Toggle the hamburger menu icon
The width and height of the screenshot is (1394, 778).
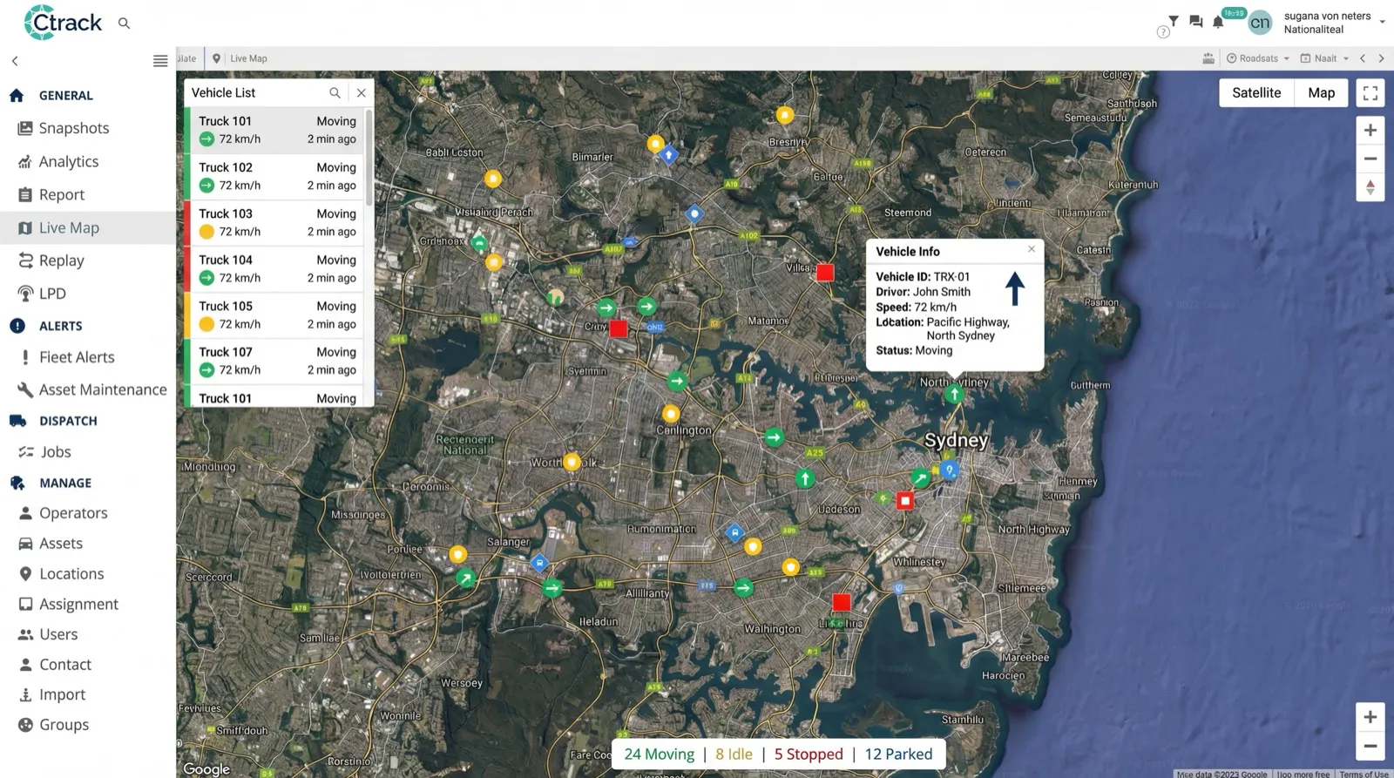coord(160,61)
